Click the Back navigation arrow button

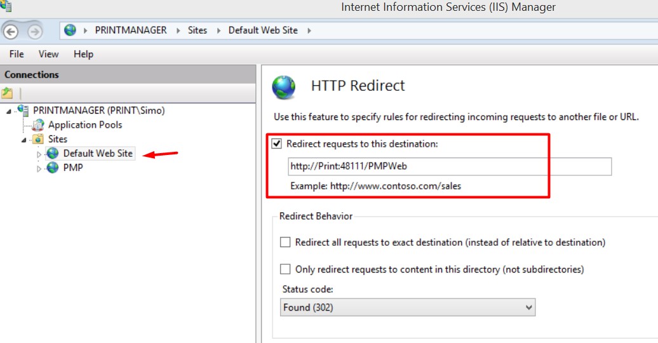coord(11,31)
